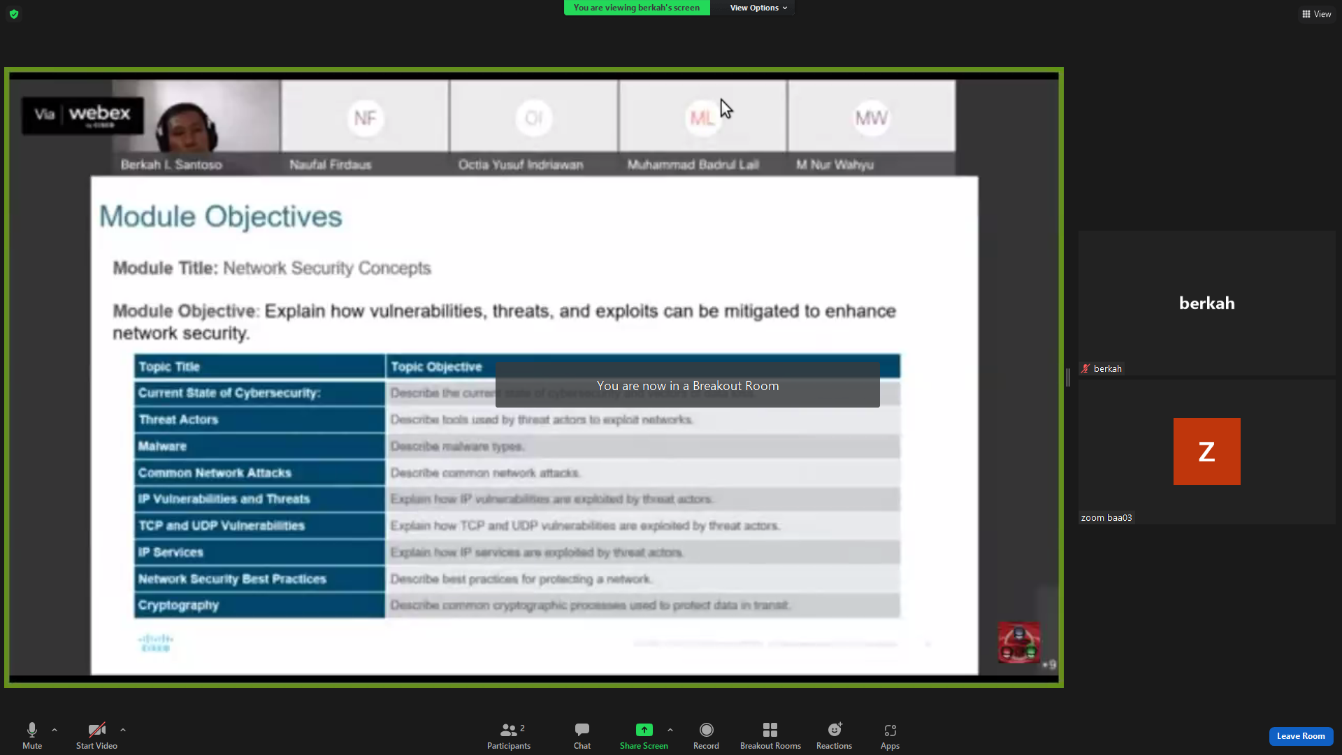Click the 'You are viewing berkah's screen' banner
The height and width of the screenshot is (755, 1342).
click(x=637, y=8)
